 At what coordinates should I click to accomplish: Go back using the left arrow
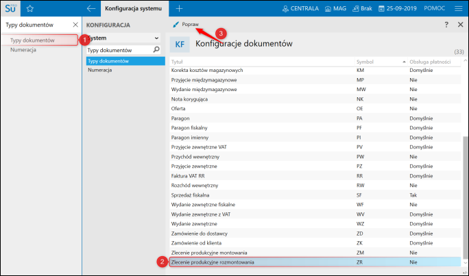point(91,9)
